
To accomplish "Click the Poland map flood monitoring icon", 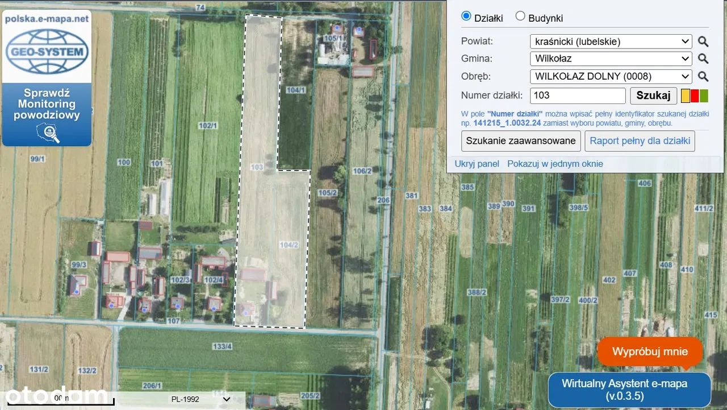I will [47, 133].
